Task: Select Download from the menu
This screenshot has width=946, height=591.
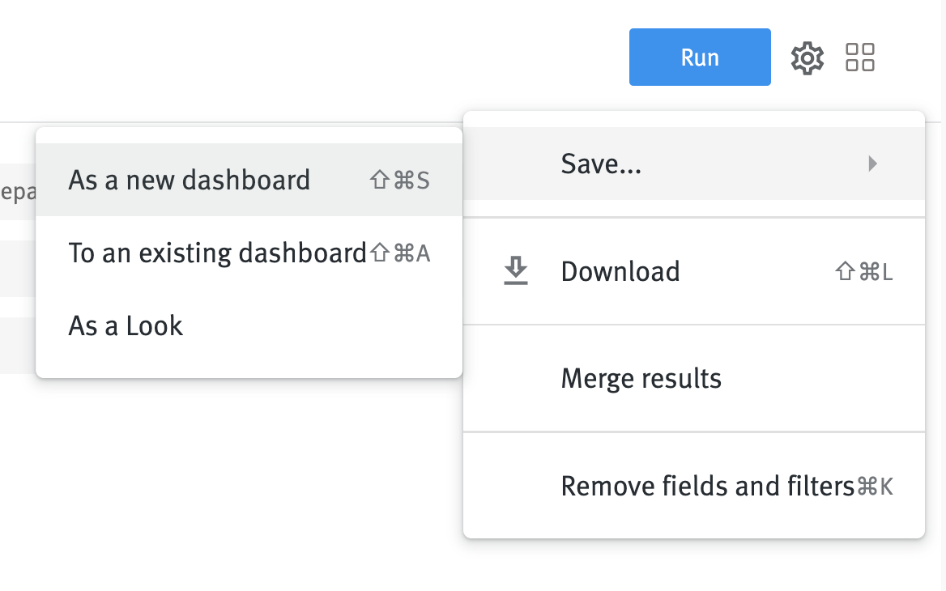Action: tap(620, 271)
